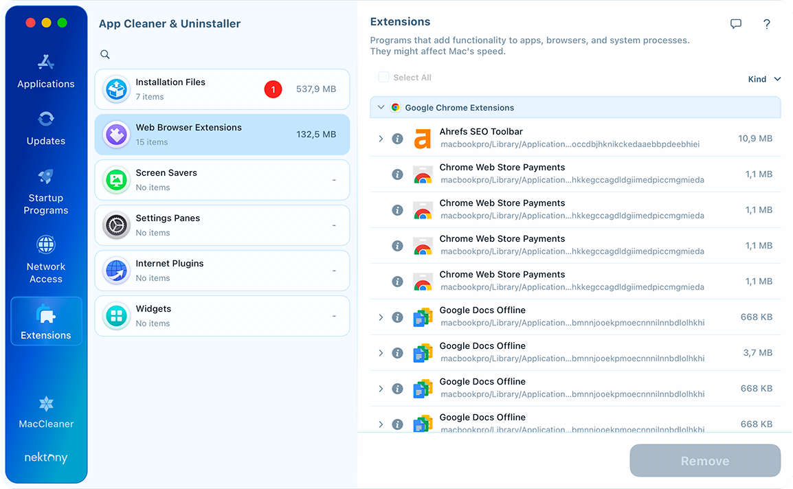Click the red notification badge on Installation Files
Viewport: 793px width, 489px height.
click(273, 89)
